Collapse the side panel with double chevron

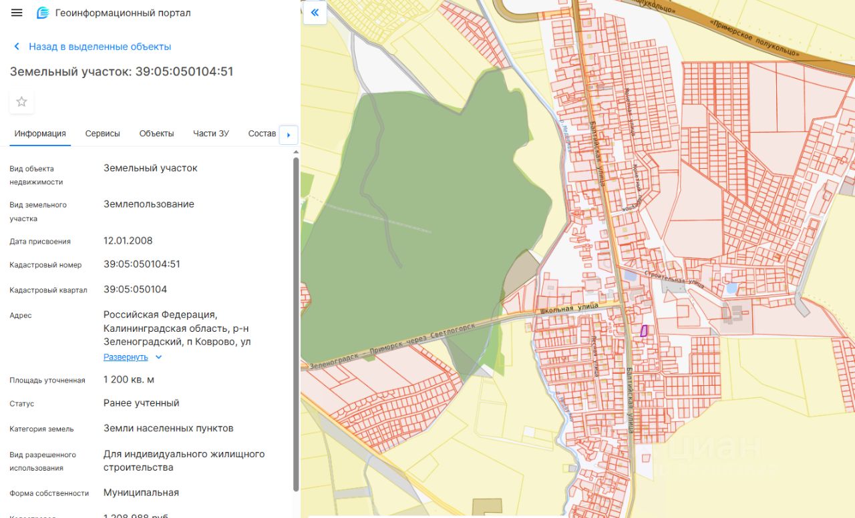315,13
